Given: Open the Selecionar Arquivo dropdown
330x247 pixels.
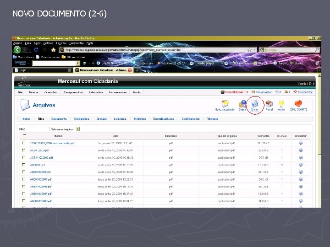Looking at the screenshot, I should pos(77,129).
